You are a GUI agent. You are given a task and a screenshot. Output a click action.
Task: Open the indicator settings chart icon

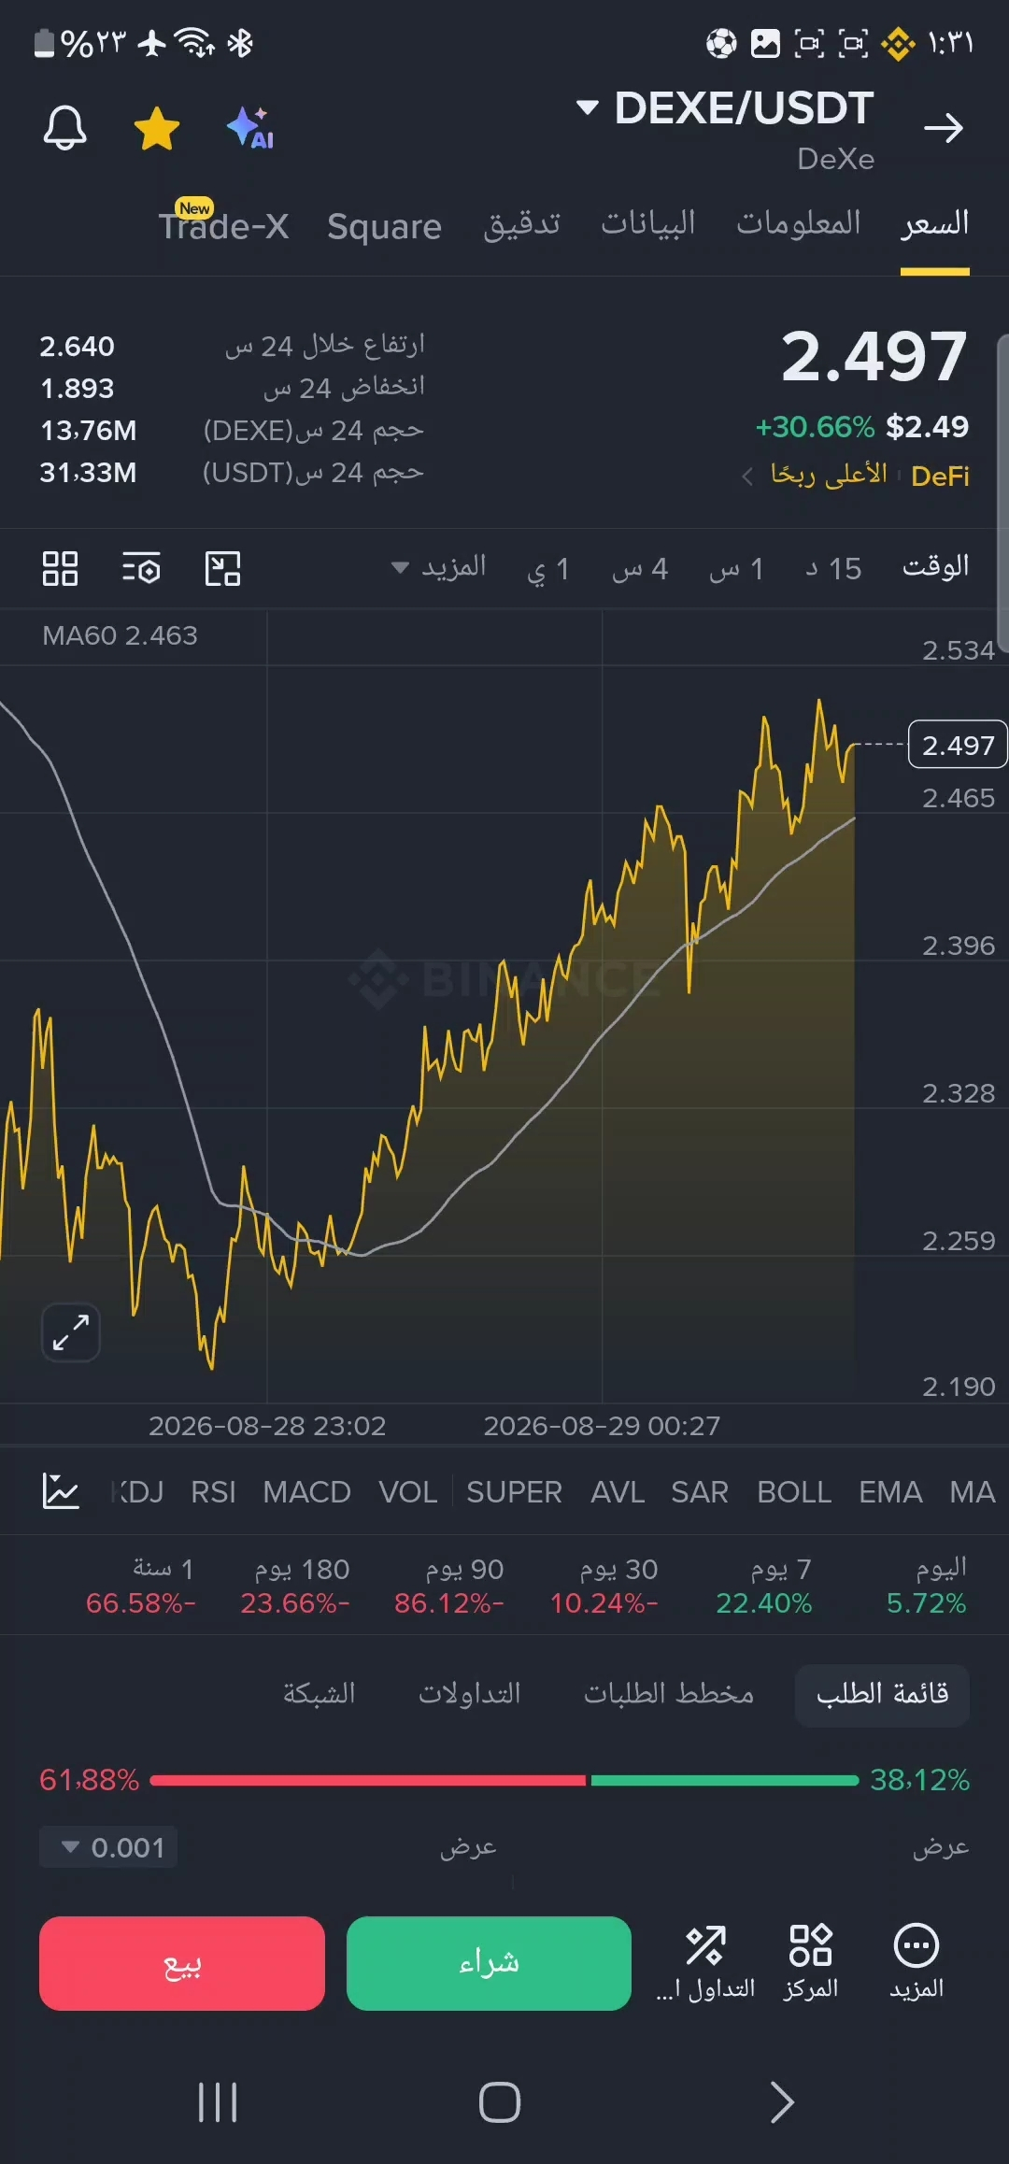coord(61,1491)
